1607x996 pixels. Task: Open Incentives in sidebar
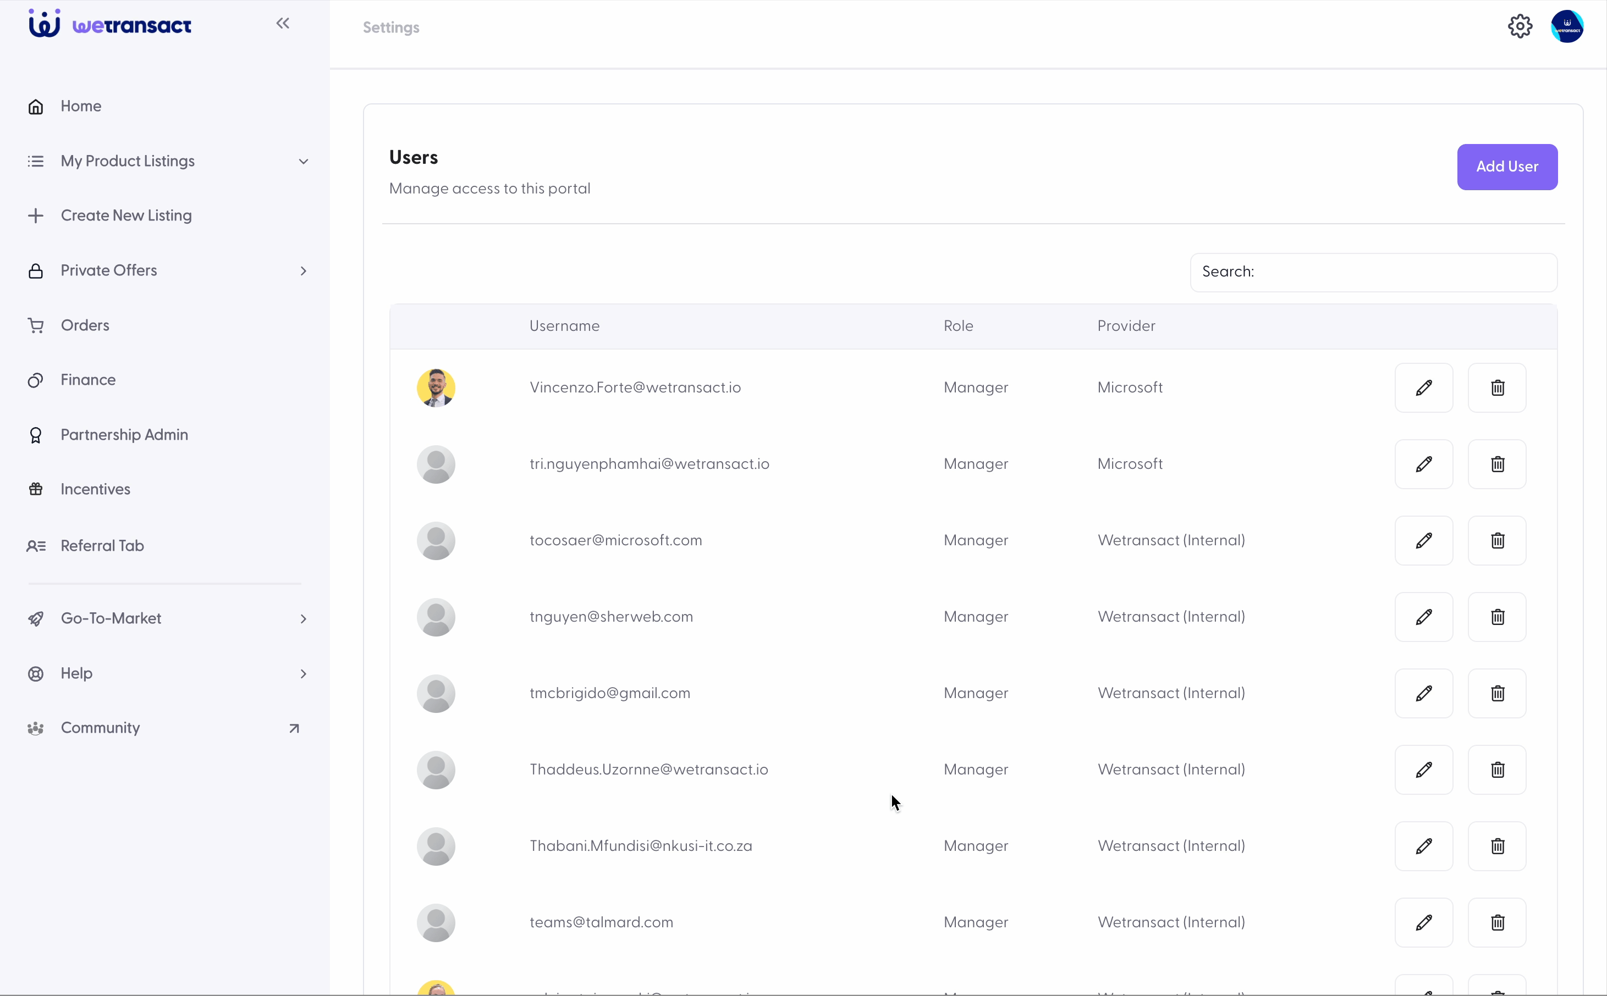pyautogui.click(x=79, y=489)
